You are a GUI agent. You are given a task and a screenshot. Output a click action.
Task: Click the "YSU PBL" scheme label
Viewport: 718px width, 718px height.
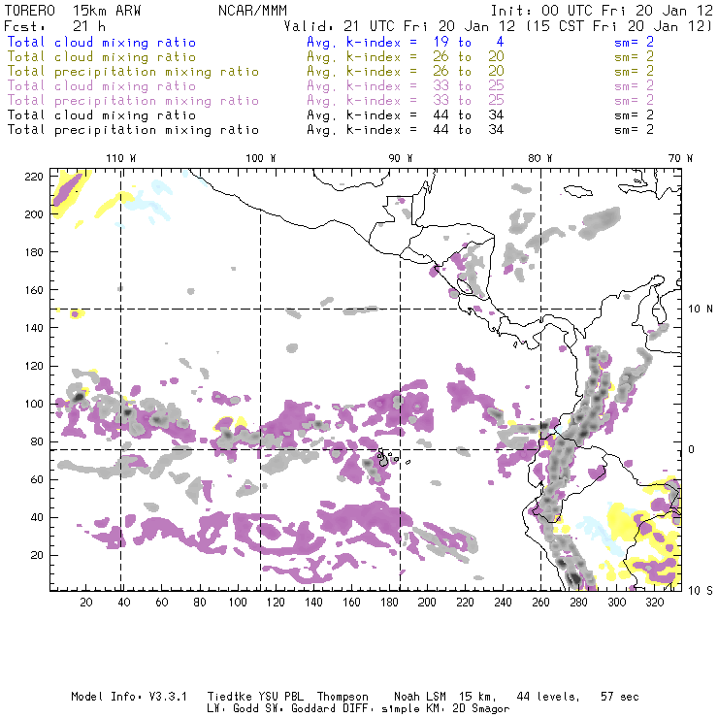(281, 697)
